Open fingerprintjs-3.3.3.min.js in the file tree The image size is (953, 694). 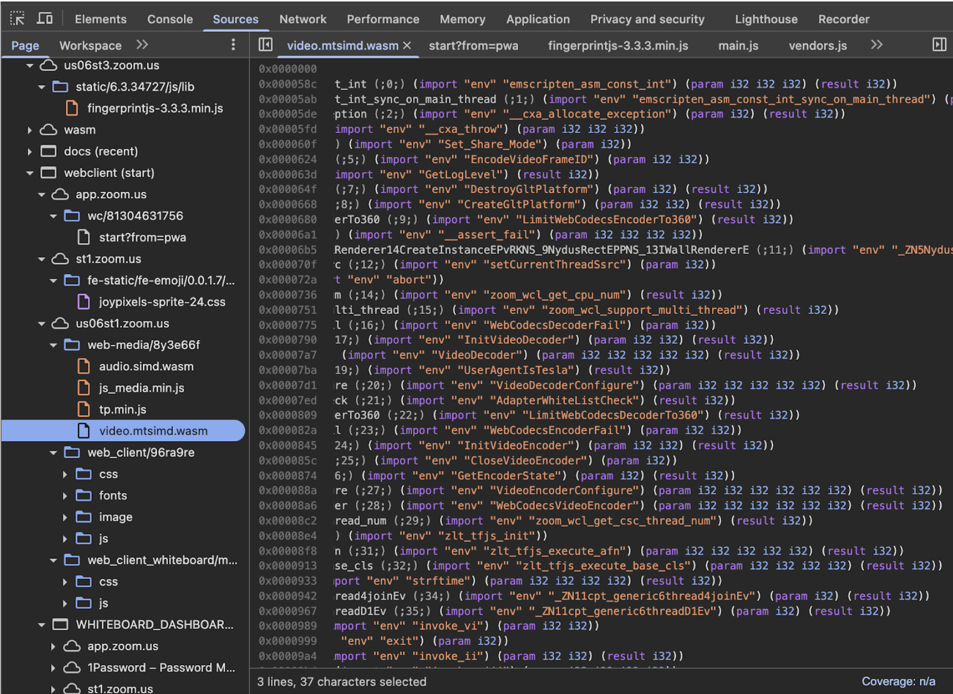pos(155,108)
